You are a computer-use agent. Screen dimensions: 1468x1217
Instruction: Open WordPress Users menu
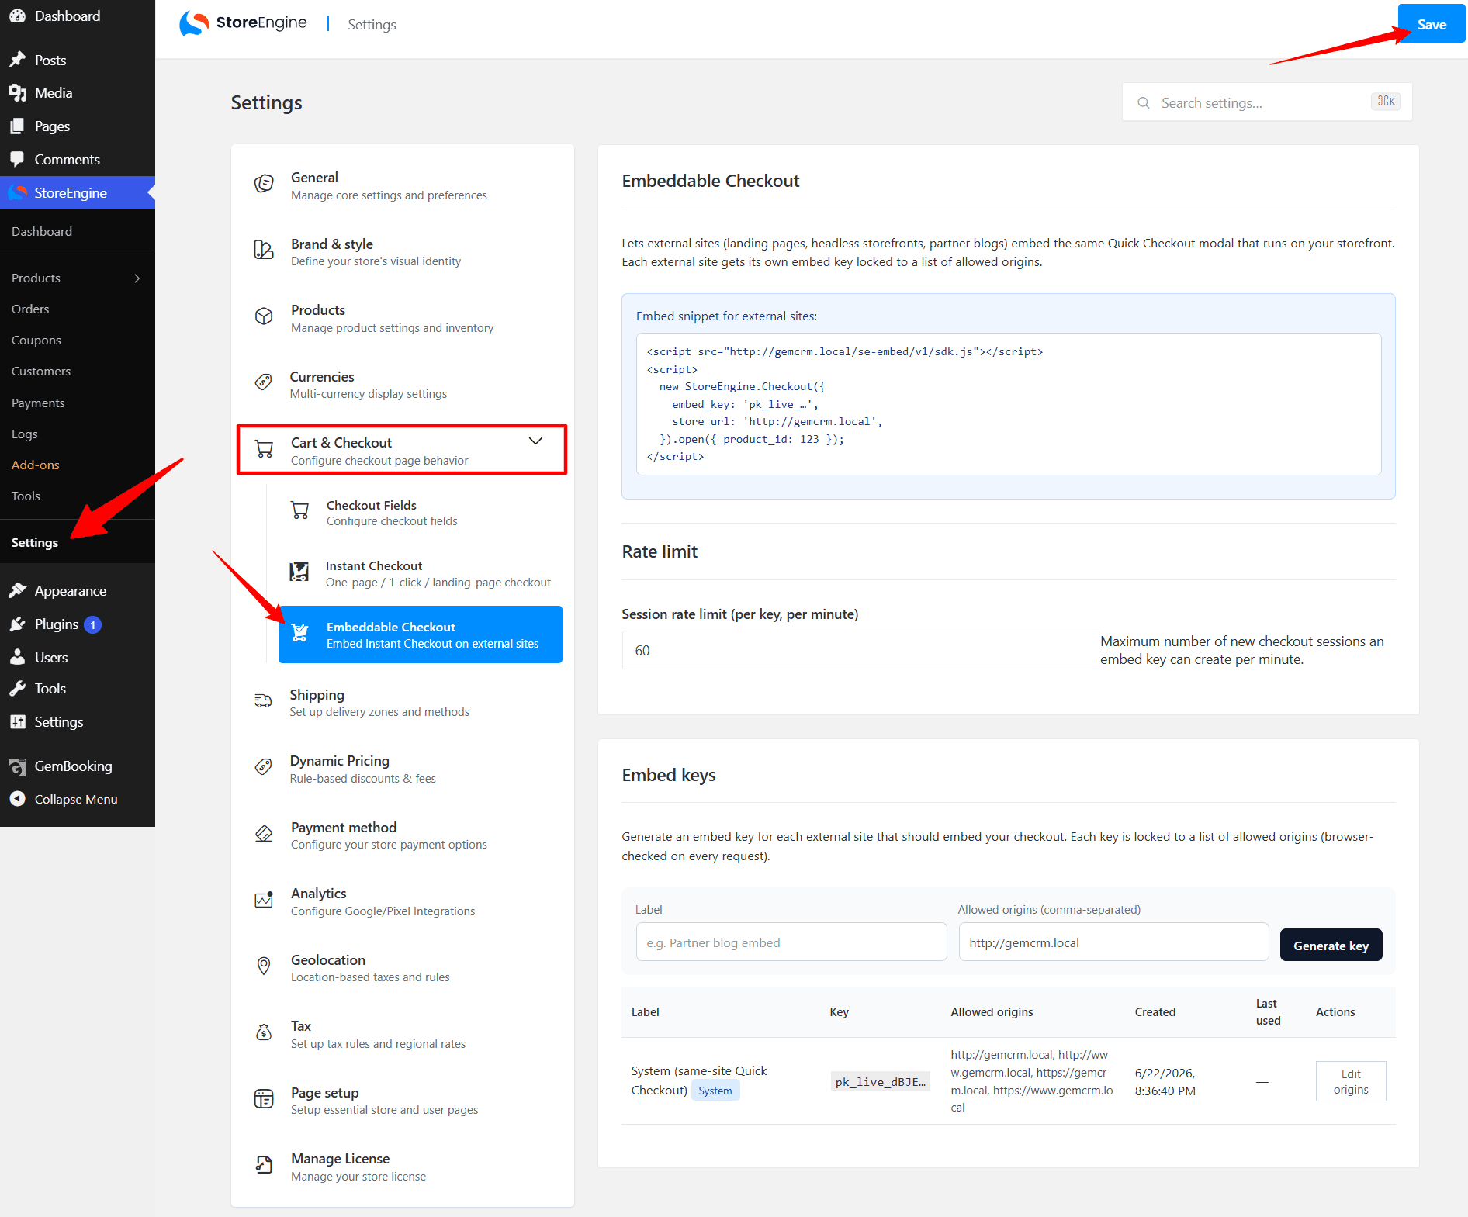50,658
